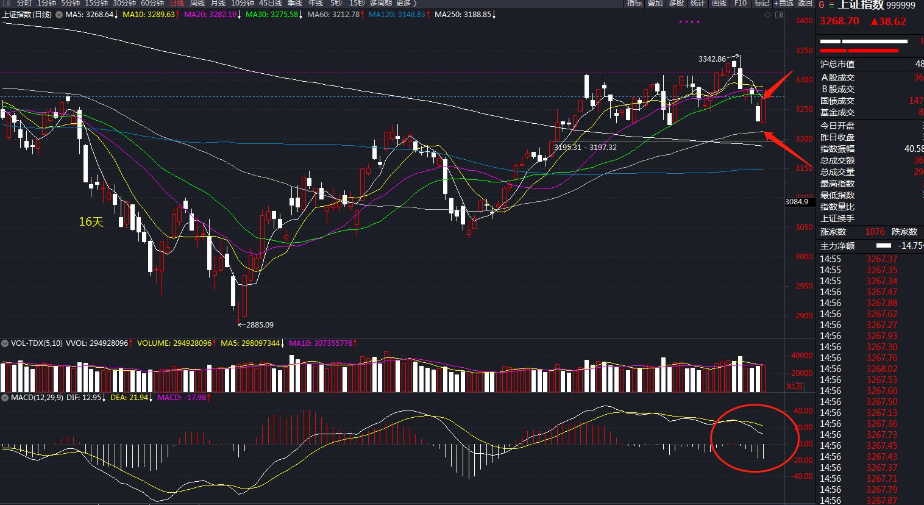
Task: Click the latest price 3268.70
Action: [x=839, y=21]
